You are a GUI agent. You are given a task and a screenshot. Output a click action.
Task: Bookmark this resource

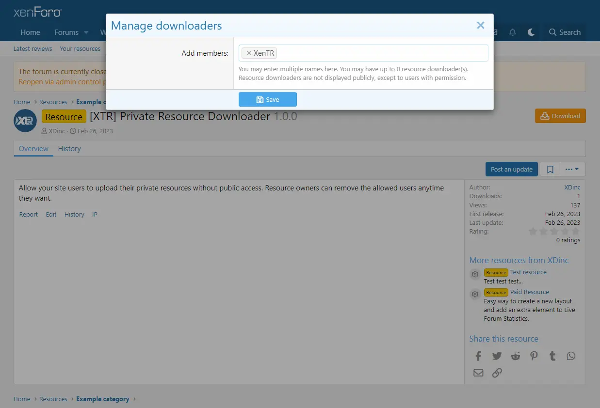coord(550,169)
